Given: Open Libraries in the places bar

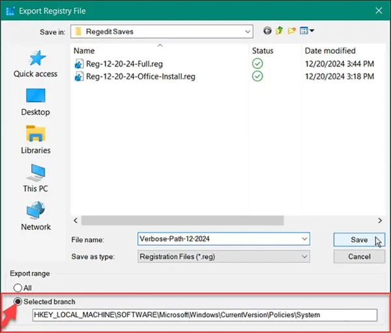Looking at the screenshot, I should [36, 140].
